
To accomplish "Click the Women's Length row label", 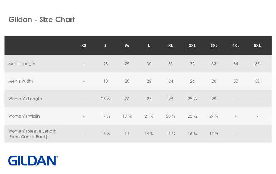I will 25,99.
